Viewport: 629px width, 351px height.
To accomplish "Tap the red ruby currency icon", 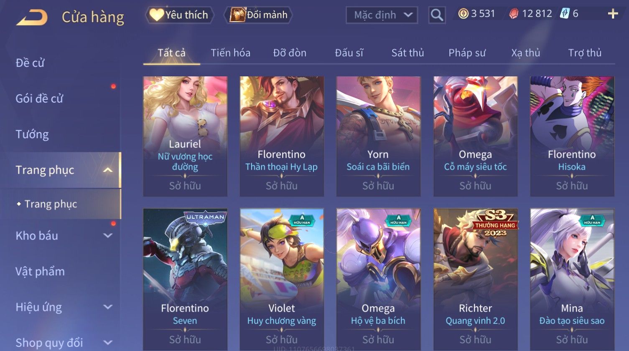I will (514, 14).
